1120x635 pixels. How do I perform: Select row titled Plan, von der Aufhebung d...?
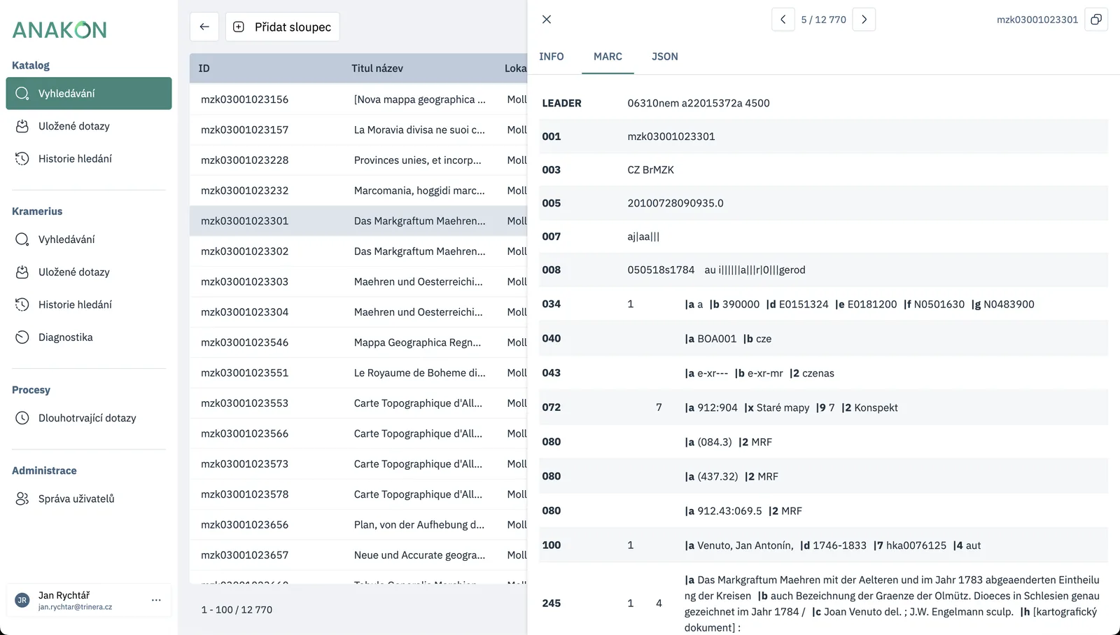(x=358, y=524)
